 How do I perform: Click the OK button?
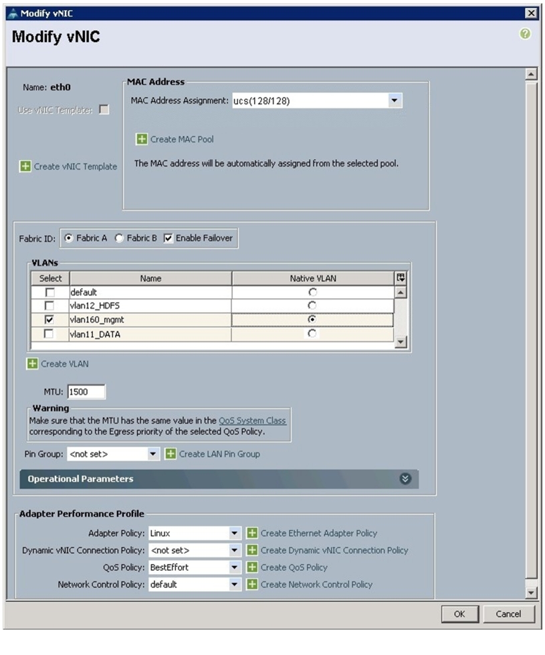[460, 614]
